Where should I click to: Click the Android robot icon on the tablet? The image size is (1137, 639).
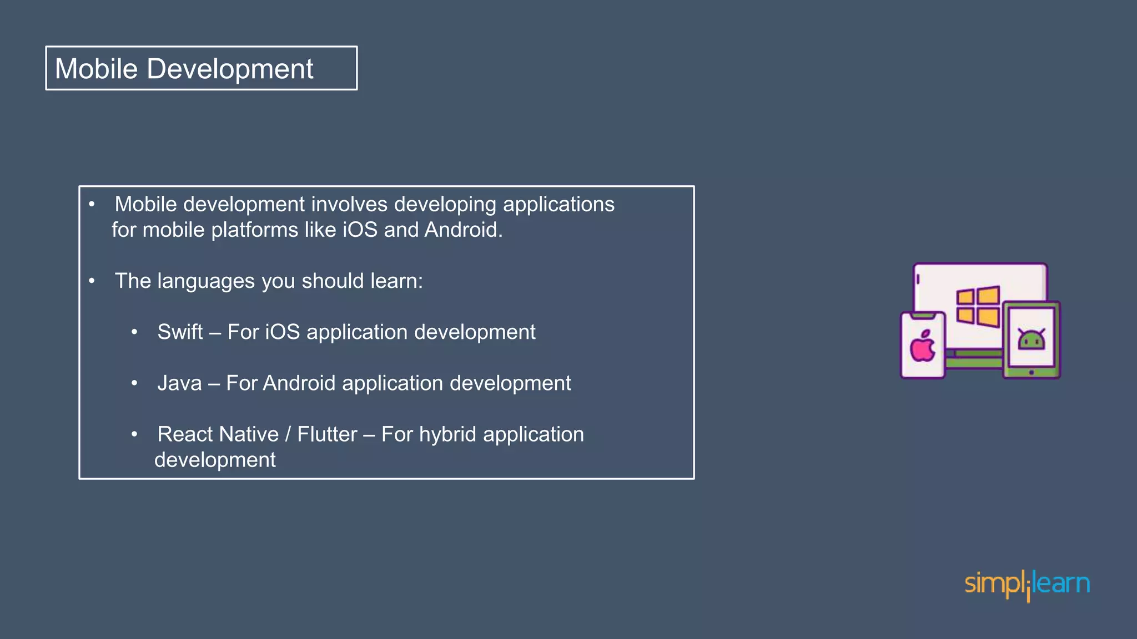tap(1031, 339)
